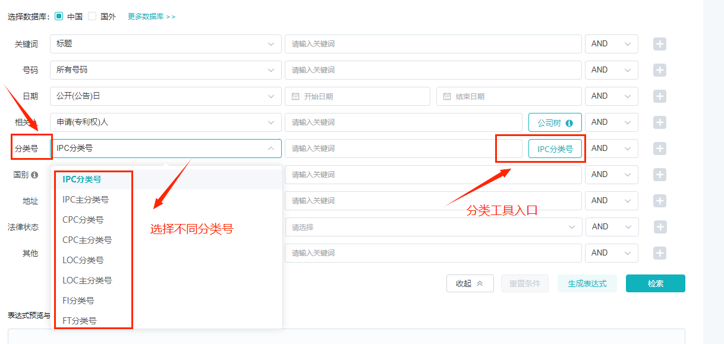Focus the 地址 row keyword input
The image size is (724, 344).
tap(433, 201)
